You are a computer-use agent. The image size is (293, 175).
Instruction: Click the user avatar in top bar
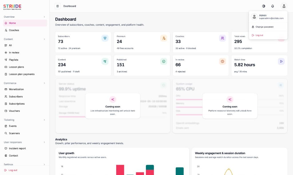(284, 6)
